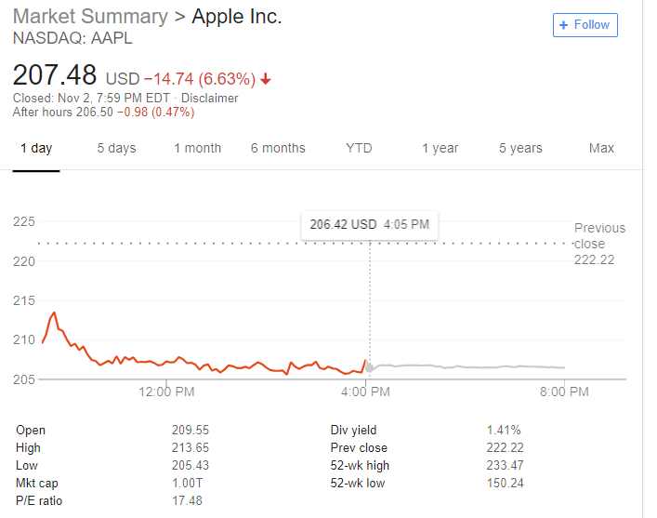Click the red intraday price line peak
This screenshot has width=657, height=518.
[x=54, y=313]
